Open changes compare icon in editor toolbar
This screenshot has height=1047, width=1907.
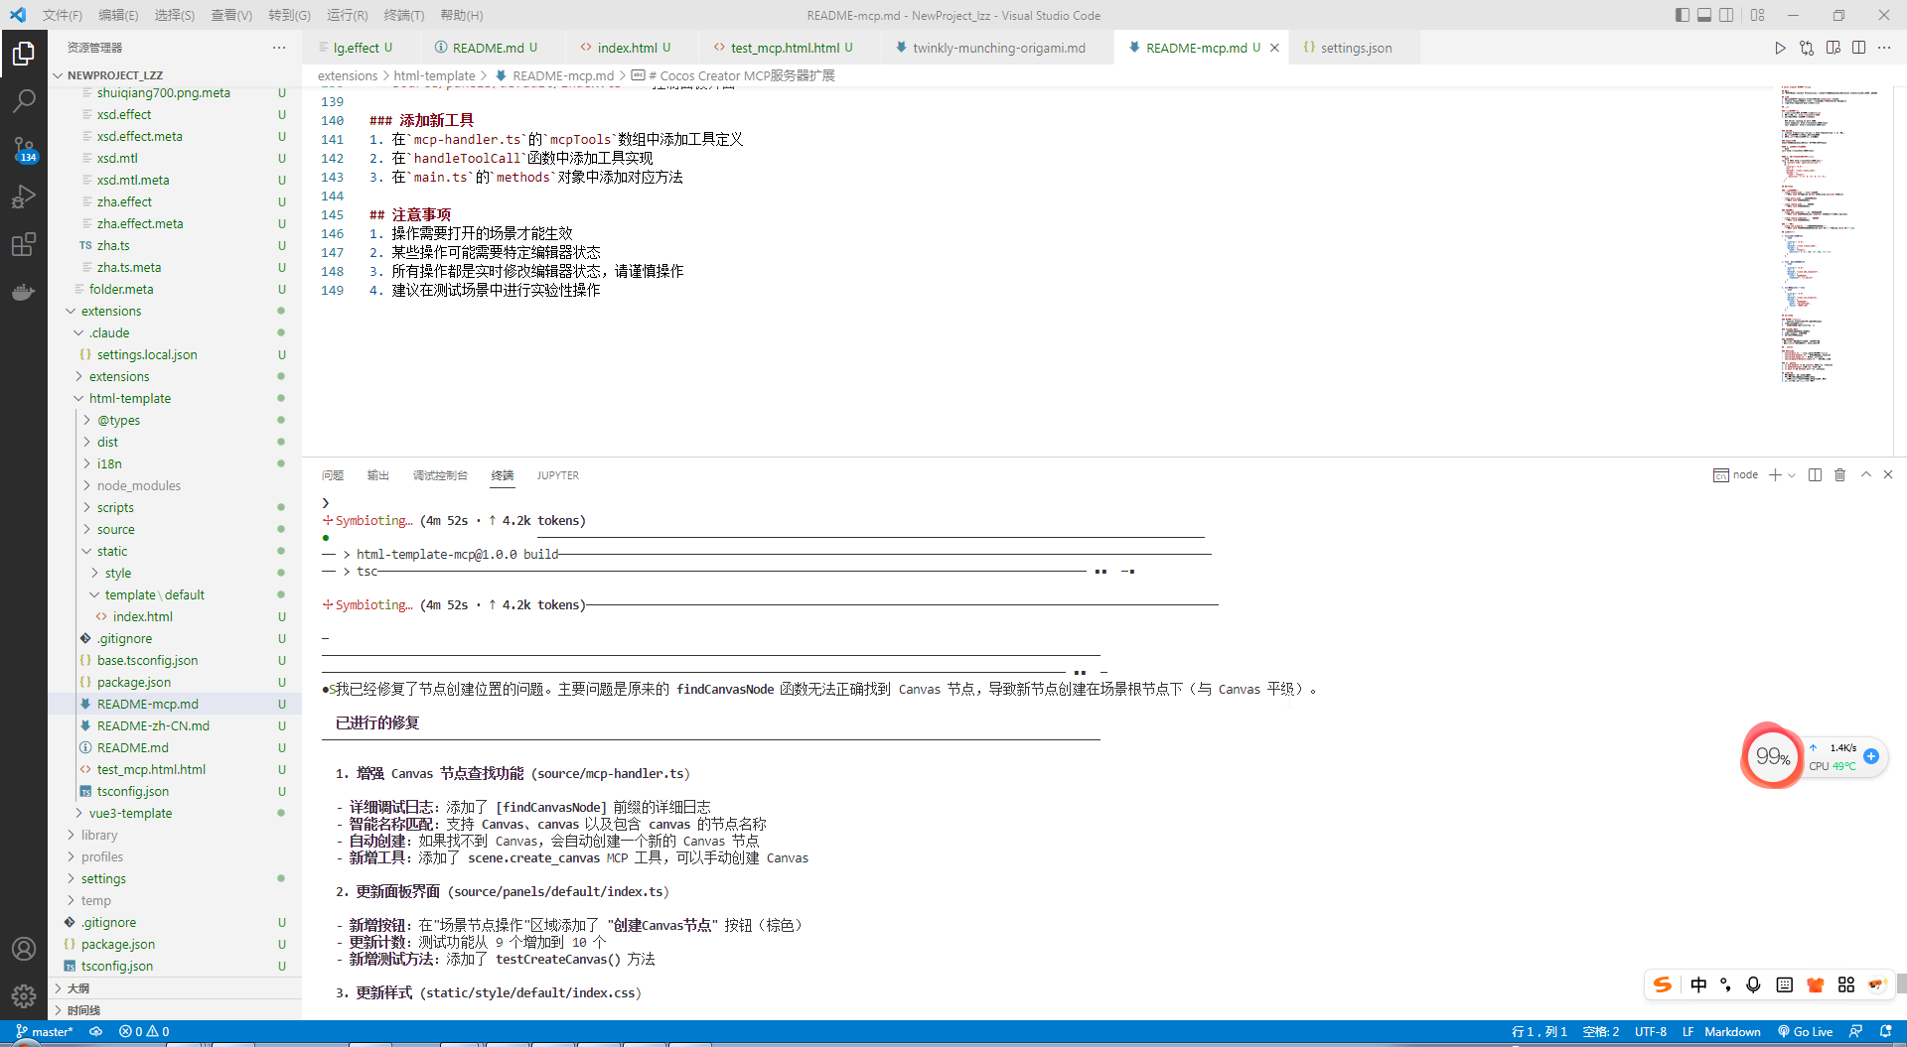(1807, 48)
